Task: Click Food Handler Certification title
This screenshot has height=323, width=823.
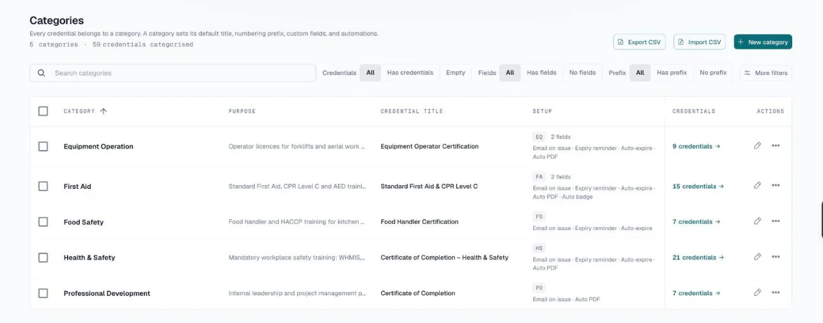Action: click(419, 222)
